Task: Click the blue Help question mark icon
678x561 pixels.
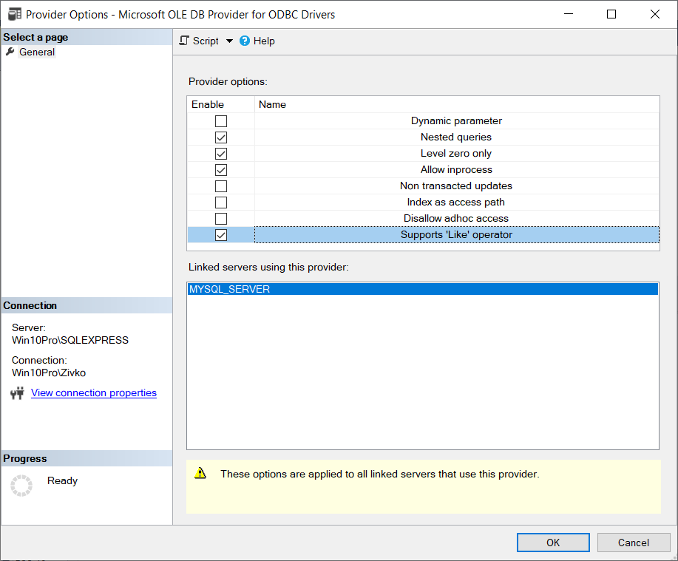Action: pos(245,41)
